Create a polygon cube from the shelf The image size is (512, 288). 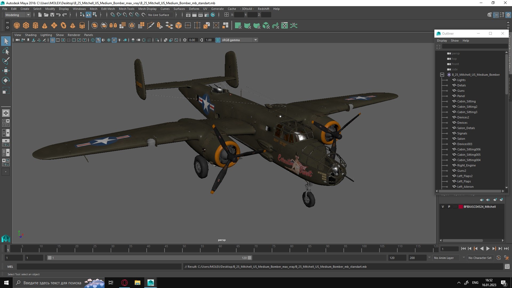pyautogui.click(x=26, y=26)
